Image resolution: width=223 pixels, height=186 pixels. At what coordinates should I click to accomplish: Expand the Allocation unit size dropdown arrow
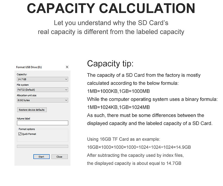(x=66, y=101)
